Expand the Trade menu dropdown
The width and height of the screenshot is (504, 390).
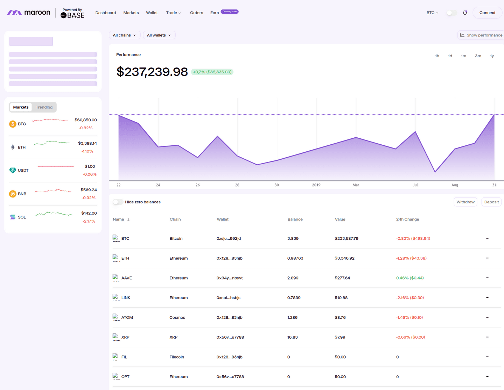[x=173, y=13]
